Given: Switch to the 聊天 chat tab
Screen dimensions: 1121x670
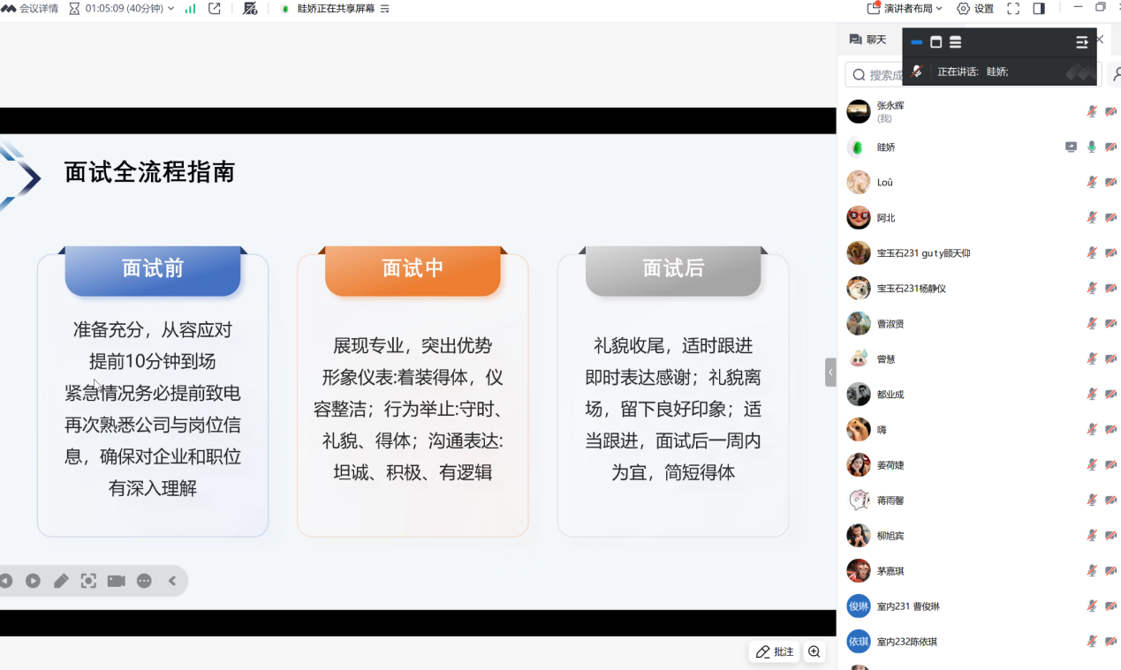Looking at the screenshot, I should [867, 40].
